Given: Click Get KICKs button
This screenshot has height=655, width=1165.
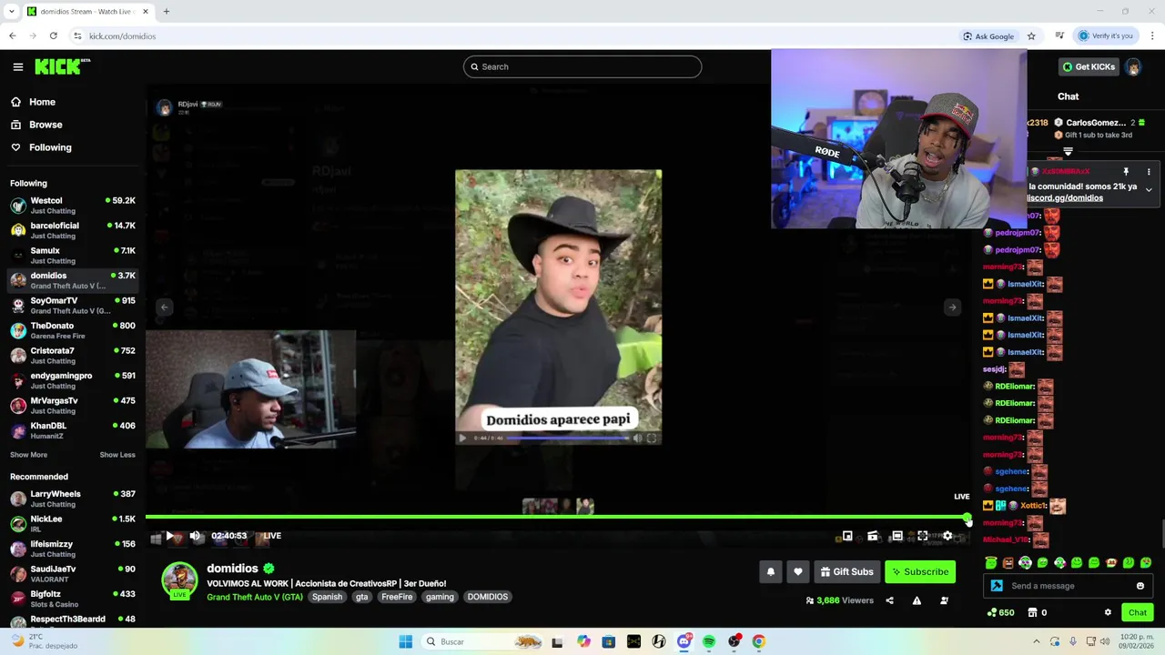Looking at the screenshot, I should (x=1089, y=66).
